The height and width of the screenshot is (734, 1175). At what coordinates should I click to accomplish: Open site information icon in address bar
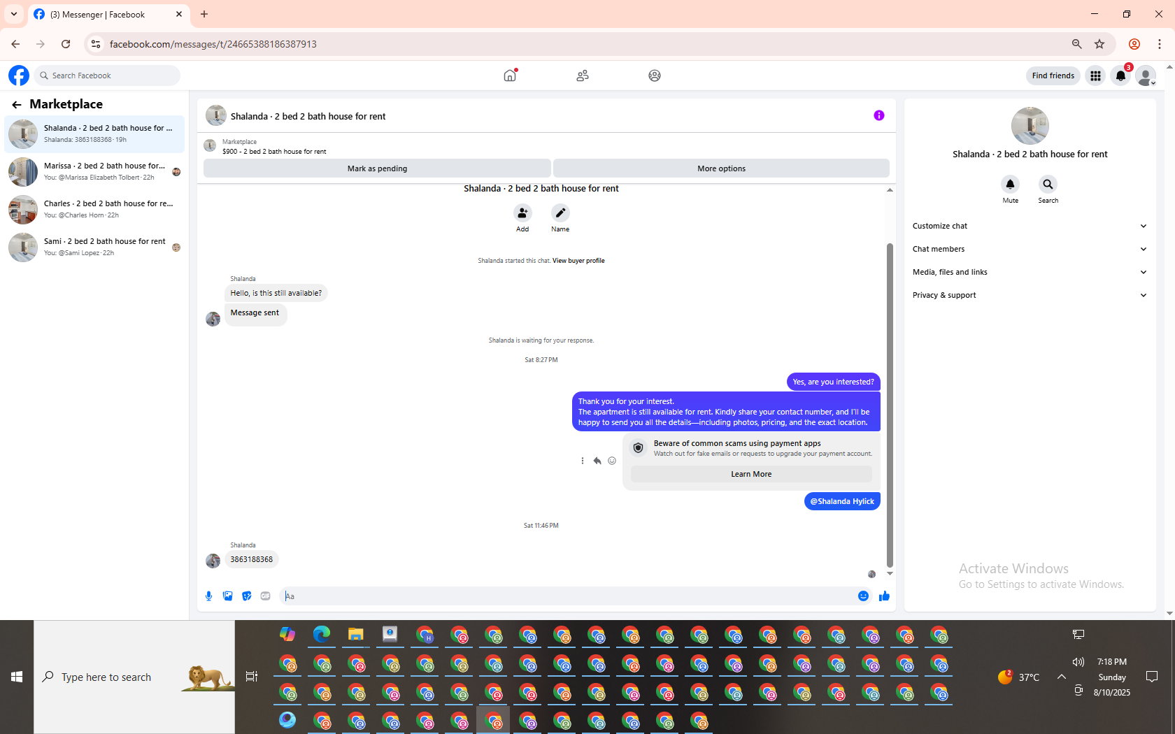click(96, 44)
